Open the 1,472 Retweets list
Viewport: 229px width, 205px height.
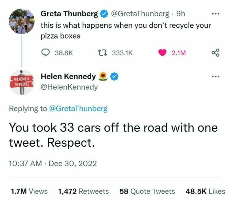coord(83,192)
